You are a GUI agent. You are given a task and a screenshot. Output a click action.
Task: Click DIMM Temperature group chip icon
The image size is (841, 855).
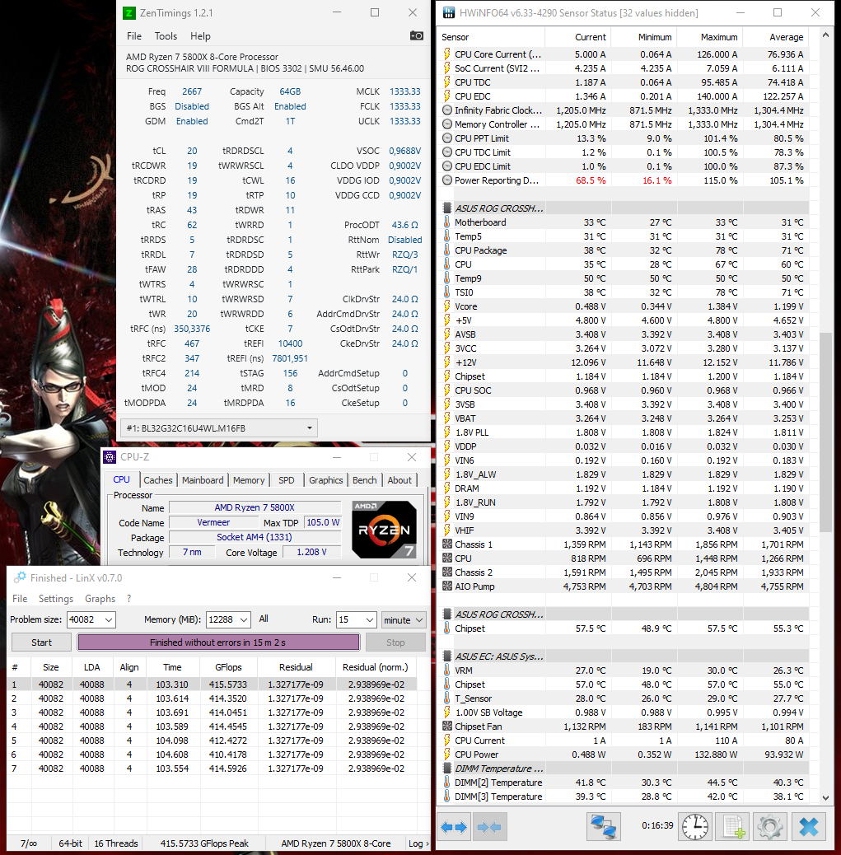click(x=447, y=769)
